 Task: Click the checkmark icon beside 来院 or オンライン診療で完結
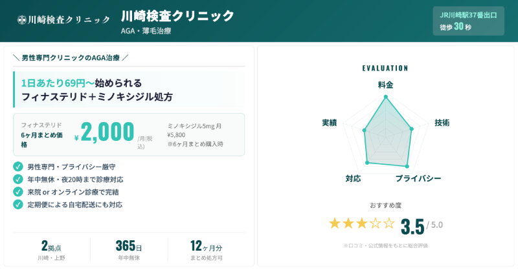tap(18, 192)
